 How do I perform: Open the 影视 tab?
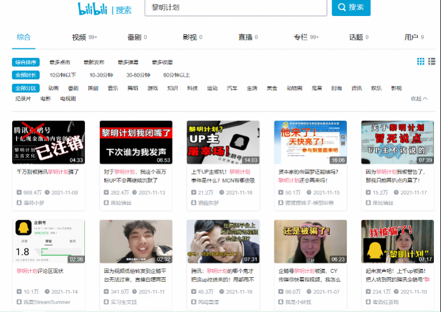(192, 37)
